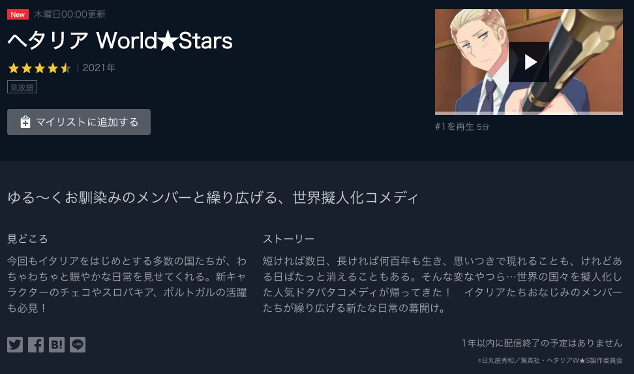Click the half-filled fifth rating star
Screen dimensions: 634x374
65,68
